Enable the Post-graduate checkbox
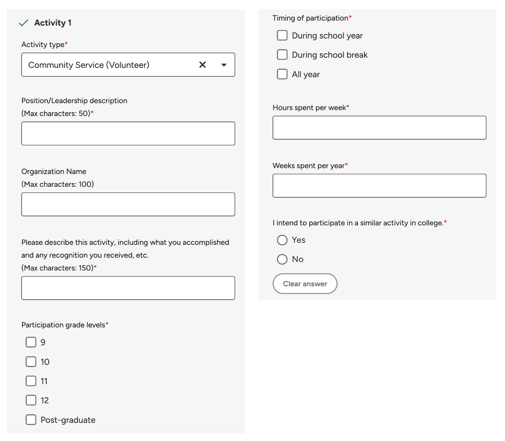The image size is (505, 441). (x=31, y=419)
